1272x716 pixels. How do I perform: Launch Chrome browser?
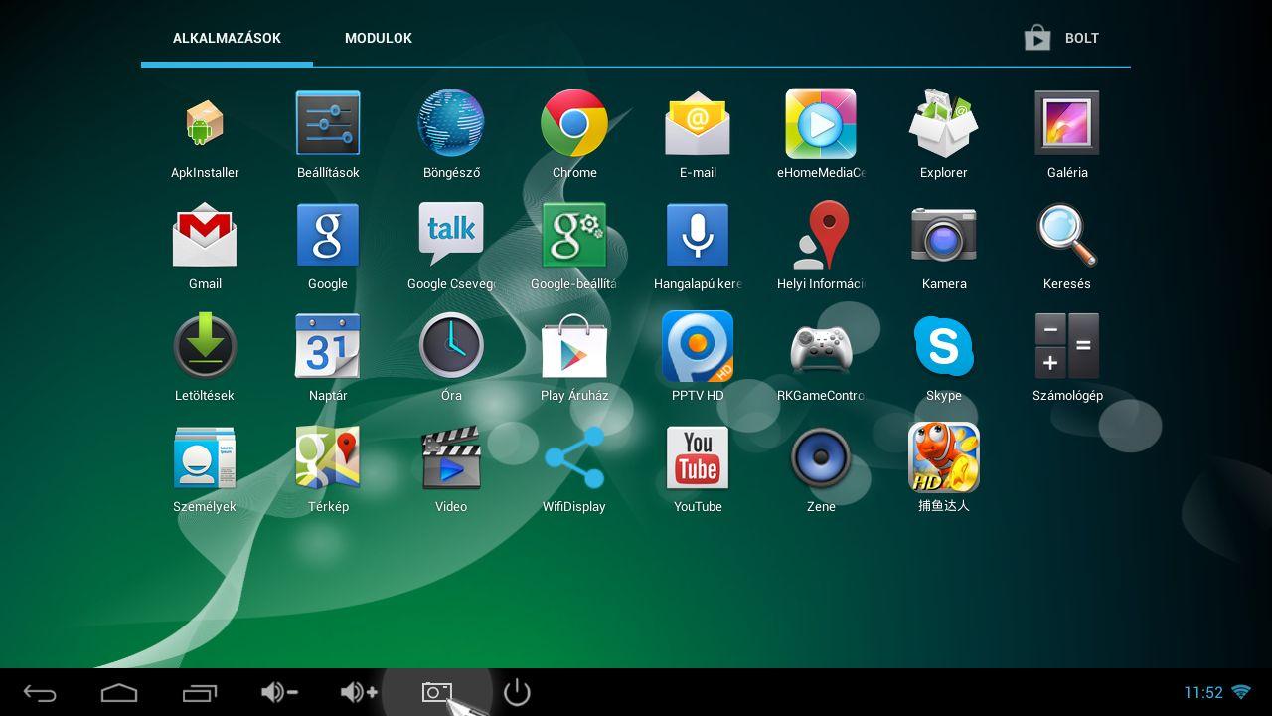coord(574,124)
